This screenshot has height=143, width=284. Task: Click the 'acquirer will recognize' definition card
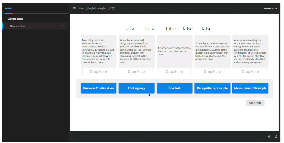pos(136,51)
